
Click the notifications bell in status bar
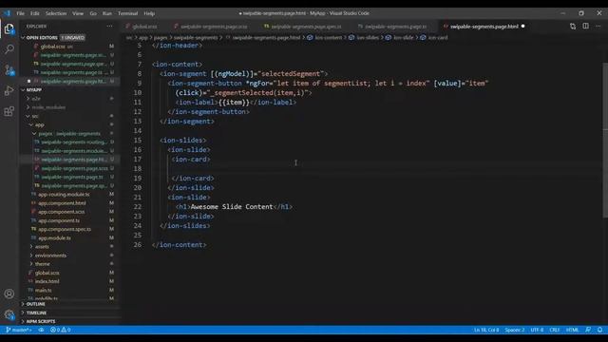pyautogui.click(x=599, y=330)
